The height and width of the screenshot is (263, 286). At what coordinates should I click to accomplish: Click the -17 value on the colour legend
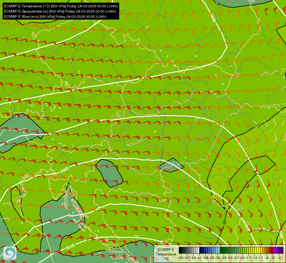pyautogui.click(x=248, y=258)
